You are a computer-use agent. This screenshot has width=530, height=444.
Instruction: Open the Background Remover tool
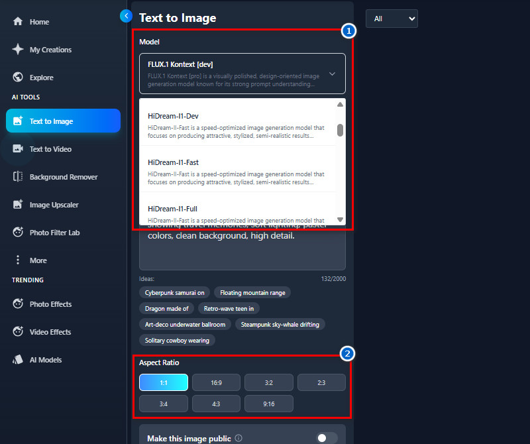click(64, 177)
